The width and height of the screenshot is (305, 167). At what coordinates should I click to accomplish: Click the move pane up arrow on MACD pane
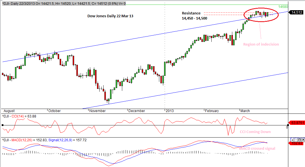click(292, 140)
